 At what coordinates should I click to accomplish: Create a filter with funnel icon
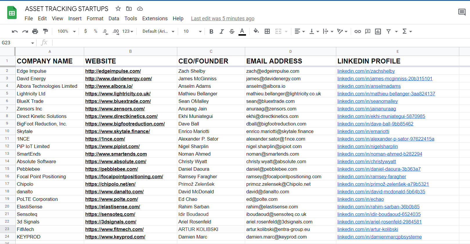[388, 31]
